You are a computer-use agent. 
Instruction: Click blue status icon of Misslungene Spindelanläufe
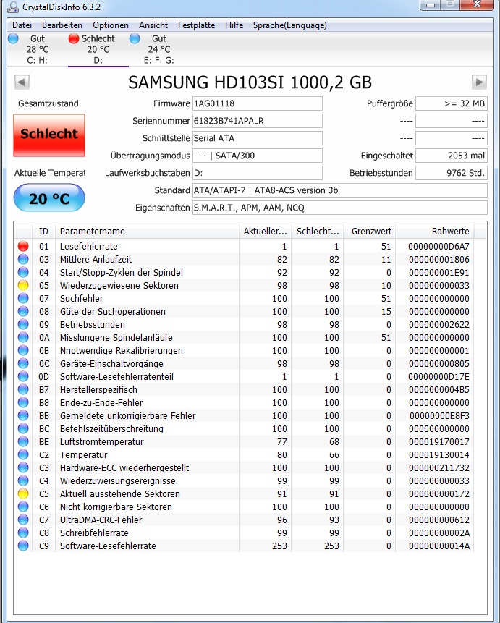pyautogui.click(x=23, y=338)
